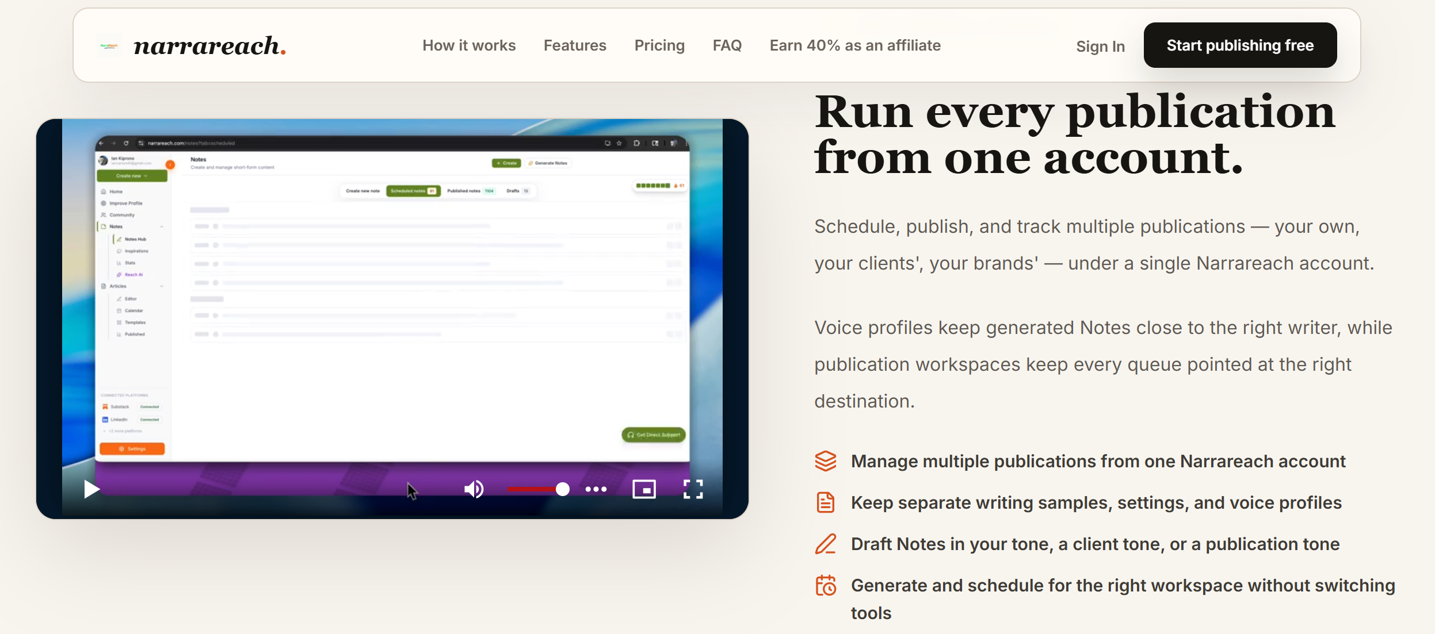1435x634 pixels.
Task: Jump to the FAQ section
Action: pyautogui.click(x=727, y=45)
